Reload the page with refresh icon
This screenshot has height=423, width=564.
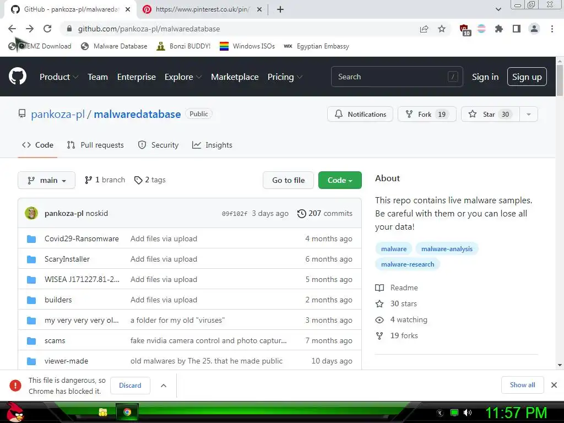[x=47, y=29]
